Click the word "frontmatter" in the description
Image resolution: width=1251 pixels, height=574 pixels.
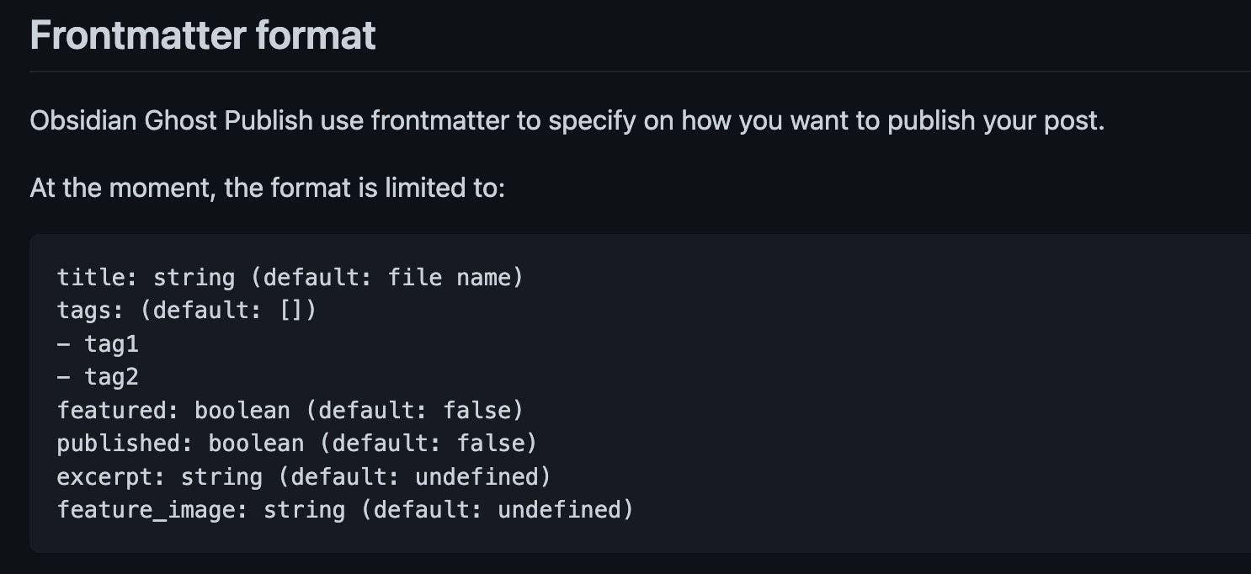tap(439, 121)
